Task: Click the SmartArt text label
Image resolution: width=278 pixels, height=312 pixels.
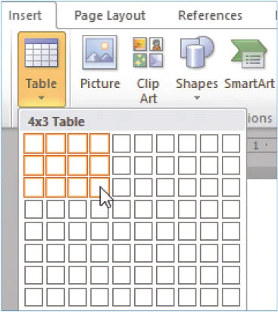Action: [x=249, y=84]
